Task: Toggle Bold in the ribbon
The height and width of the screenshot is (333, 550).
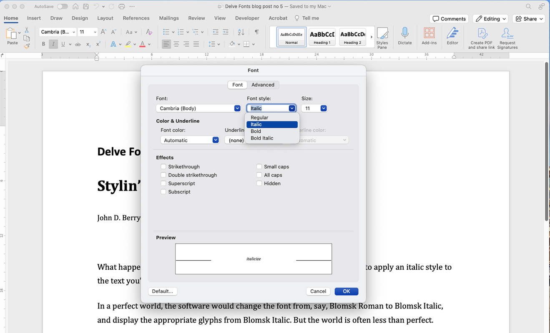Action: pyautogui.click(x=43, y=44)
